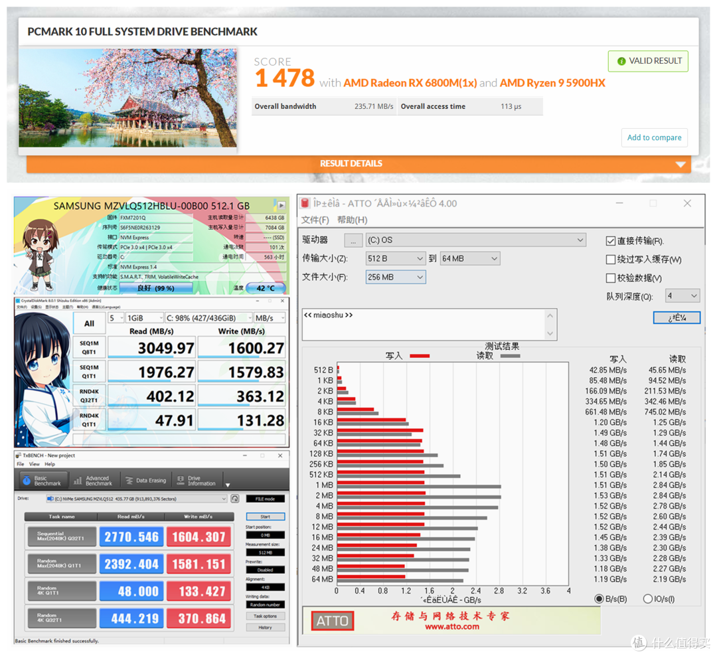Close the ATTO benchmark window

pyautogui.click(x=687, y=203)
